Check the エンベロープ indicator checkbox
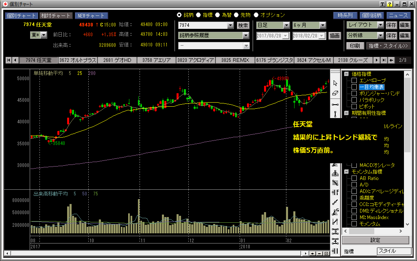 (x=354, y=80)
